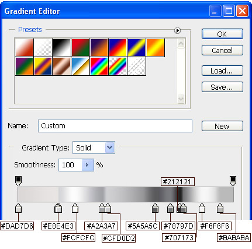
Task: Click the presets scrollbar down arrow
Action: (181, 99)
